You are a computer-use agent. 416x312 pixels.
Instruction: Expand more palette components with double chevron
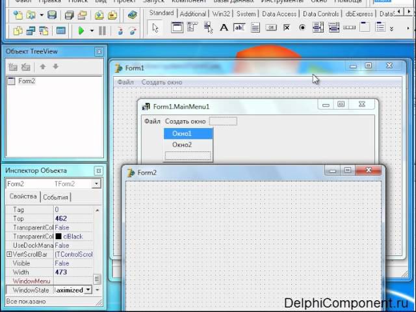(391, 29)
